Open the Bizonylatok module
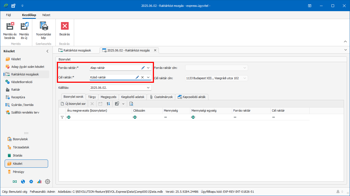This screenshot has width=350, height=196. 26,139
